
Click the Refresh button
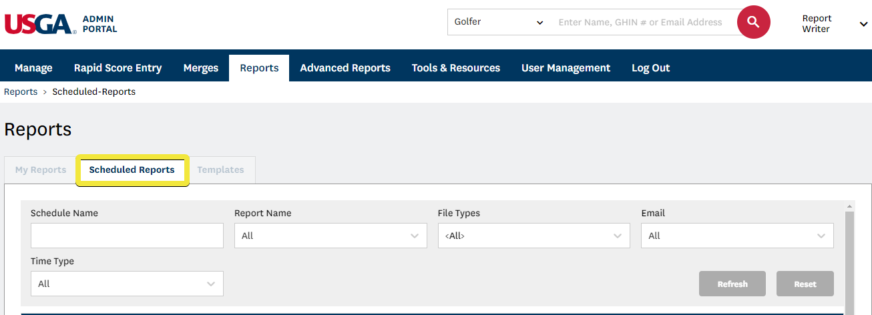coord(732,284)
